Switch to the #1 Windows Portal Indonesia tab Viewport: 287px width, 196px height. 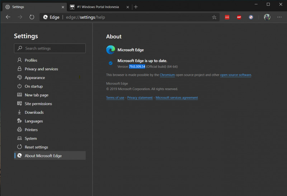100,7
